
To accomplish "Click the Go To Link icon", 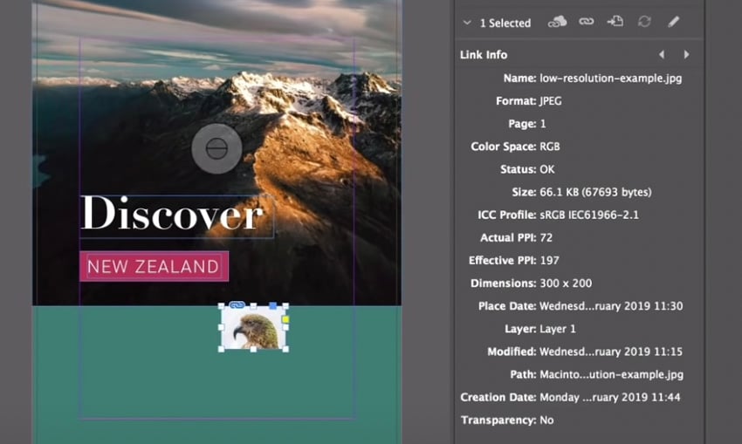I will (x=615, y=21).
